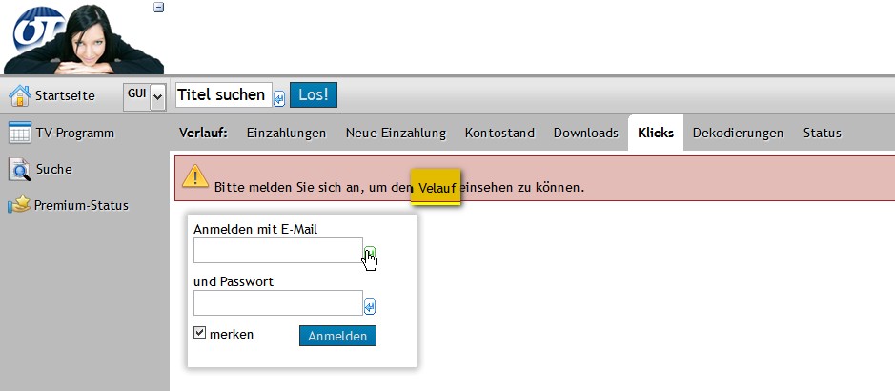The image size is (895, 391).
Task: Click into the Passwort input field
Action: (277, 303)
